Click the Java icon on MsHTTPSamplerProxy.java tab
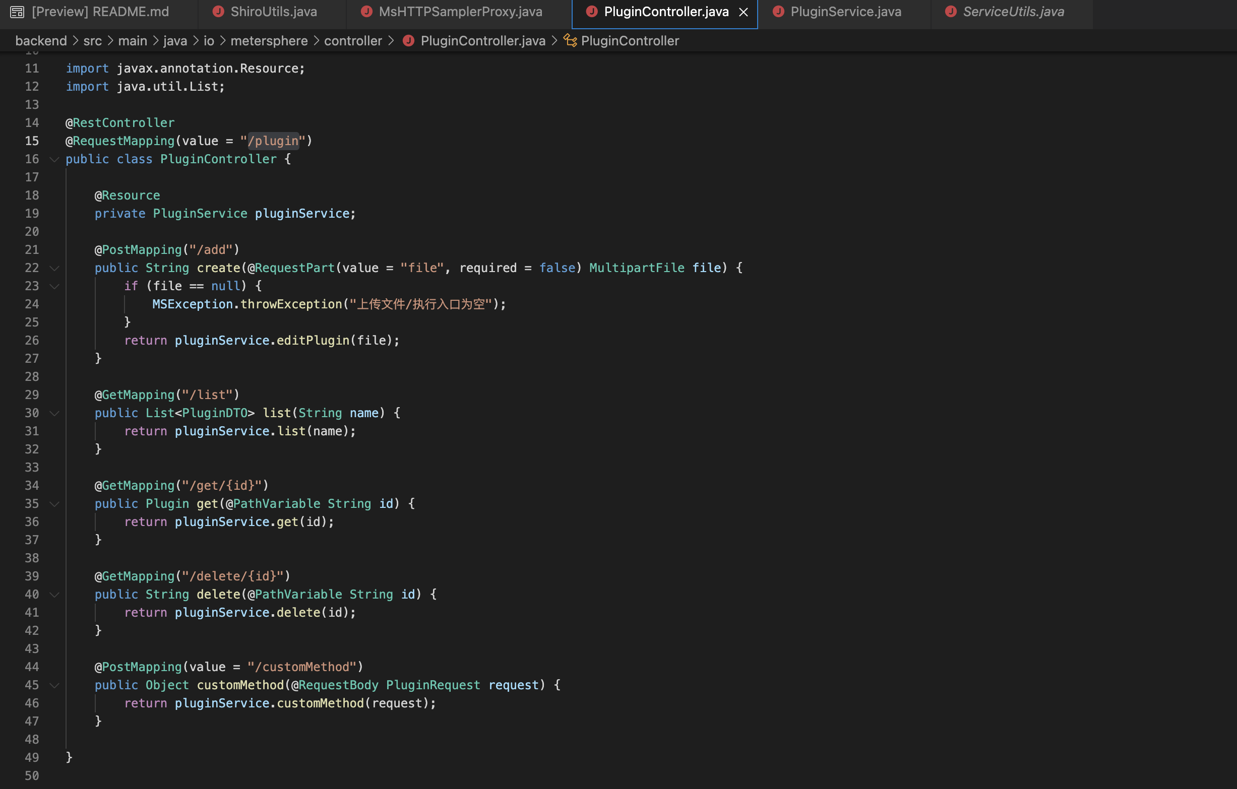The height and width of the screenshot is (789, 1237). (x=366, y=12)
